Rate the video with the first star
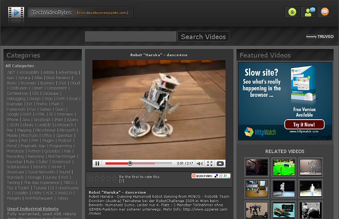 91,178
